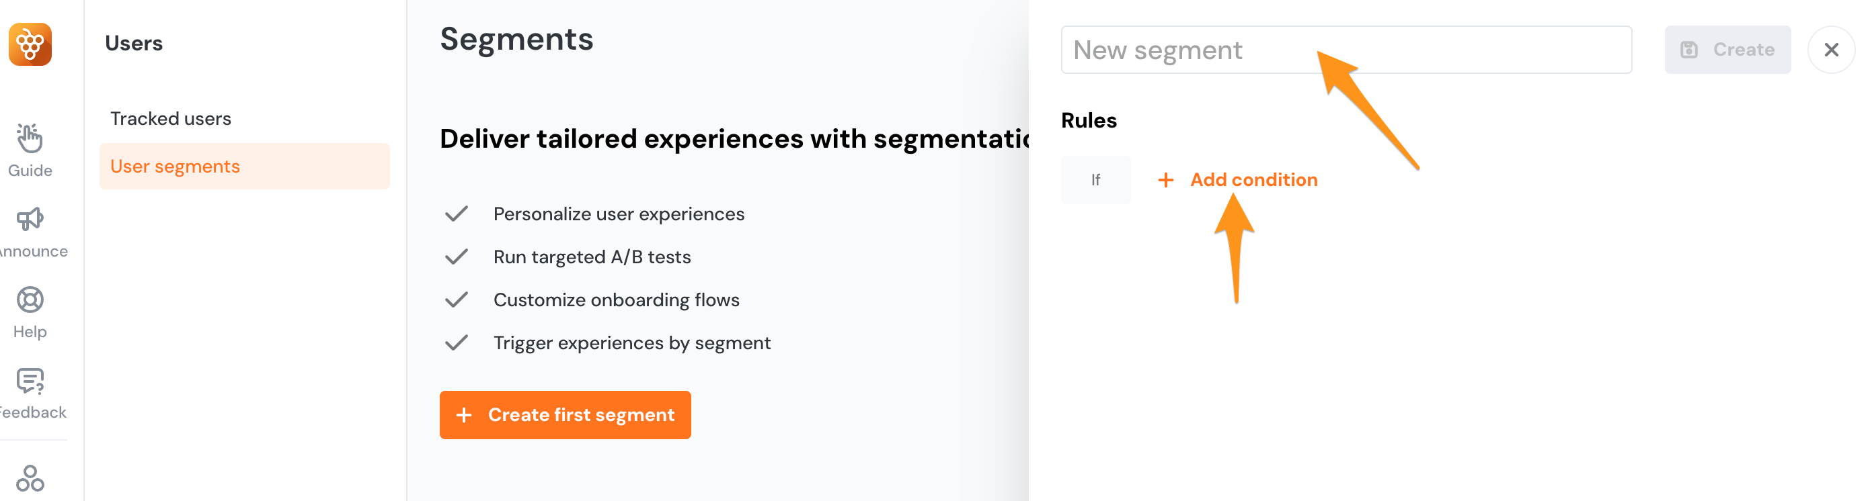The image size is (1868, 501).
Task: Click the save icon on Create button
Action: tap(1689, 50)
